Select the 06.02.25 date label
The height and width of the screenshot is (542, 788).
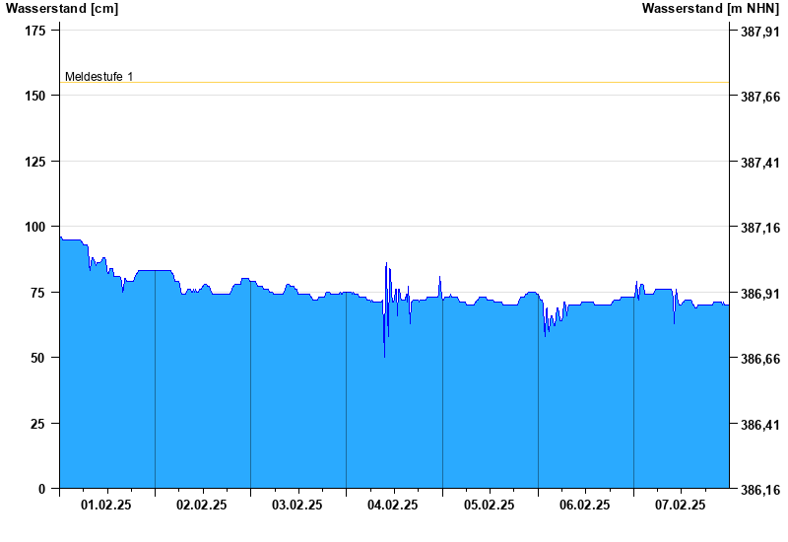point(584,505)
